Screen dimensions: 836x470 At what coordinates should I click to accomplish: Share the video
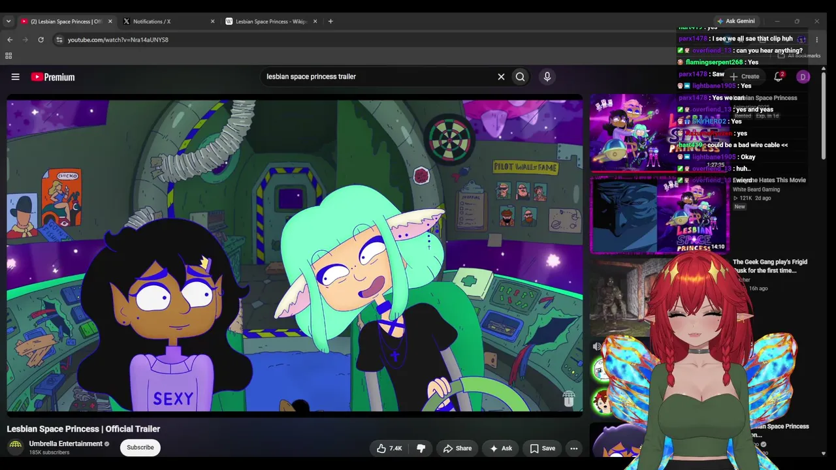(457, 448)
